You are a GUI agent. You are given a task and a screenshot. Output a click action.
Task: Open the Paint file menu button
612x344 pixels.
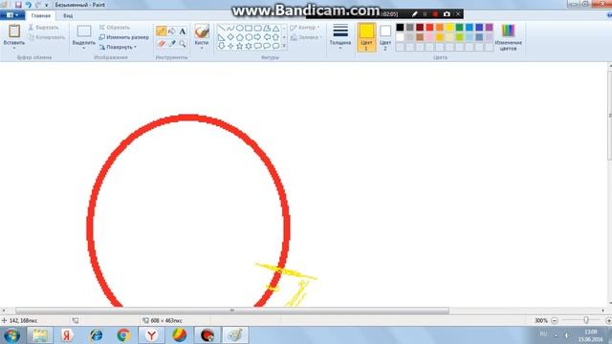(12, 15)
